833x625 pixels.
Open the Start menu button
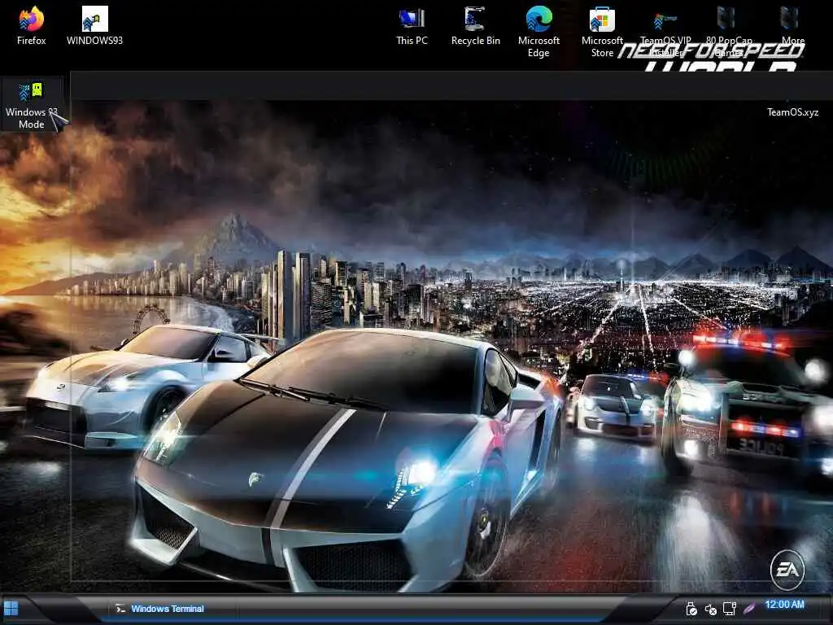point(11,609)
